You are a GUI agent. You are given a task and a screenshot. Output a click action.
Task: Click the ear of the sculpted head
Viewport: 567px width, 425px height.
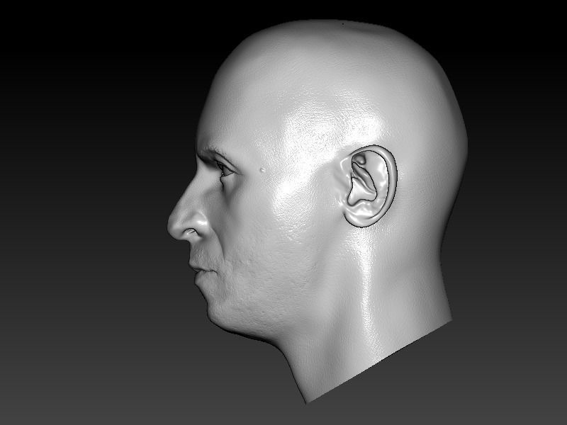click(x=365, y=184)
